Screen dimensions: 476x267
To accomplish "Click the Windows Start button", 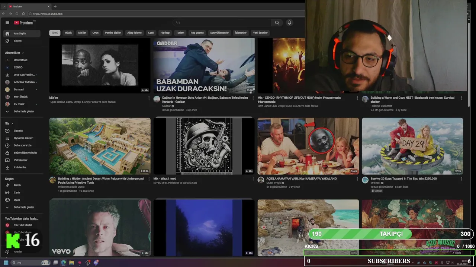I will point(6,263).
